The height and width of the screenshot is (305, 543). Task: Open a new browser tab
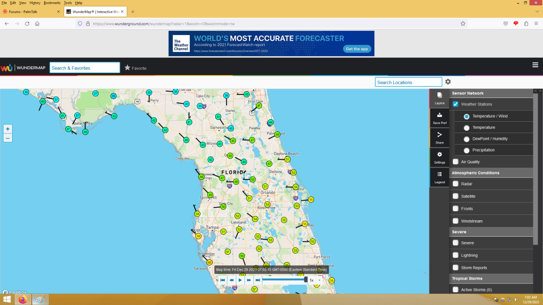click(133, 12)
